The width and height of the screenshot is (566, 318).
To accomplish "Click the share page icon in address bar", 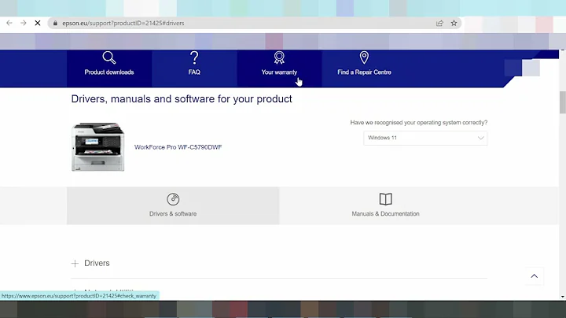I will pos(439,23).
